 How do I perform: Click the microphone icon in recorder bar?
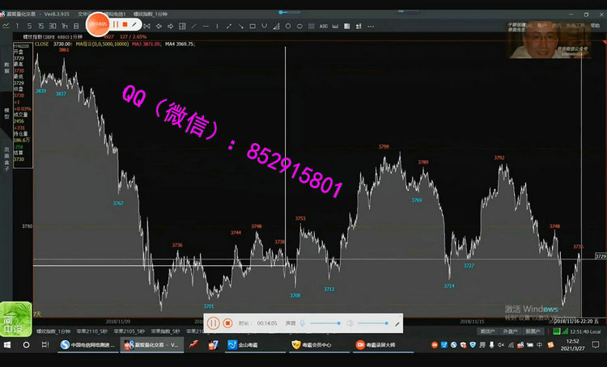303,323
